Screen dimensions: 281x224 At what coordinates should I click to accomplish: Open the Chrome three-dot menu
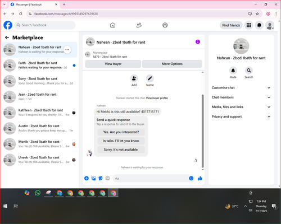(276, 14)
